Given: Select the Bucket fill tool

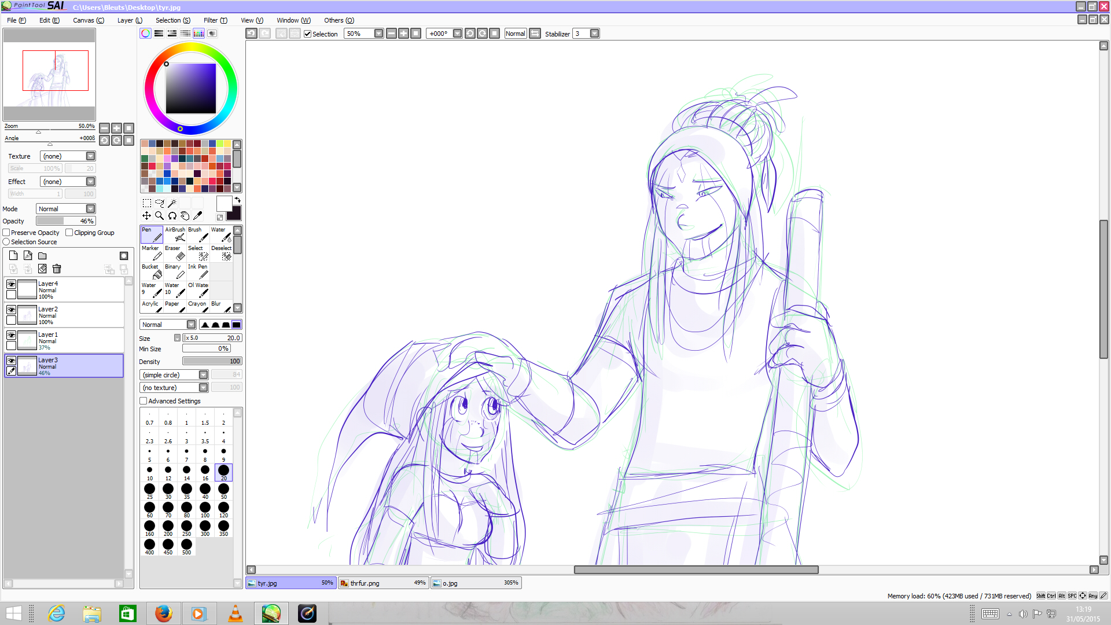Looking at the screenshot, I should pyautogui.click(x=152, y=271).
